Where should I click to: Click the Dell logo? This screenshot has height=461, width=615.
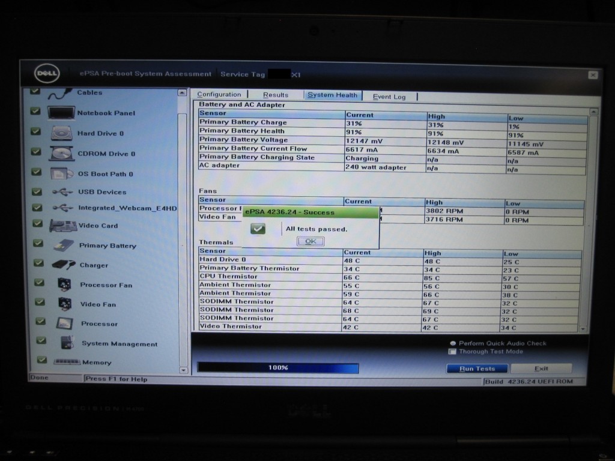point(47,74)
